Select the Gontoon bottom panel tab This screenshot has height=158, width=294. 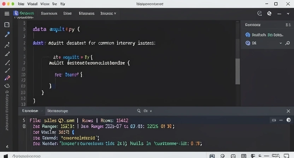[30, 111]
